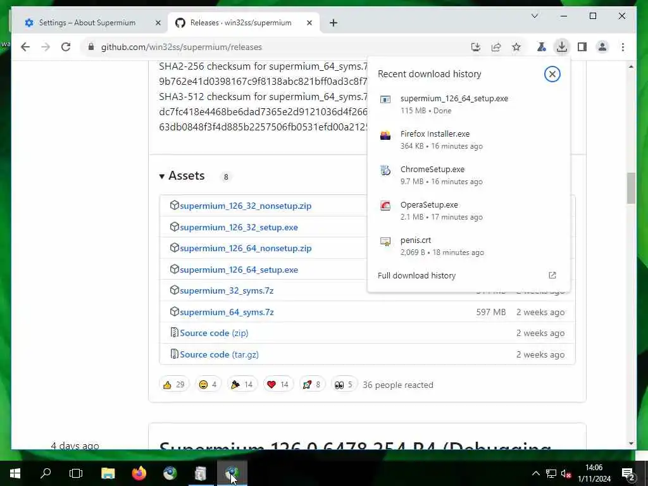Click the lock icon in address bar
648x486 pixels.
91,47
